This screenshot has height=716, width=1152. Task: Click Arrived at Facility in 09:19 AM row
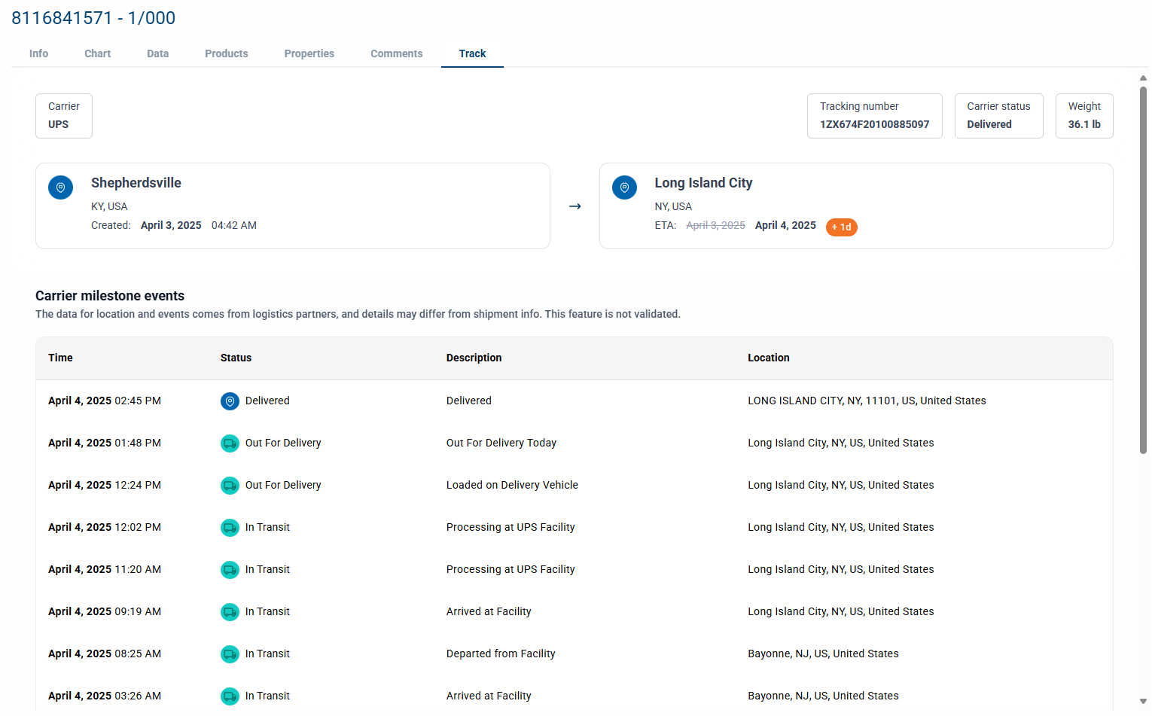coord(489,612)
